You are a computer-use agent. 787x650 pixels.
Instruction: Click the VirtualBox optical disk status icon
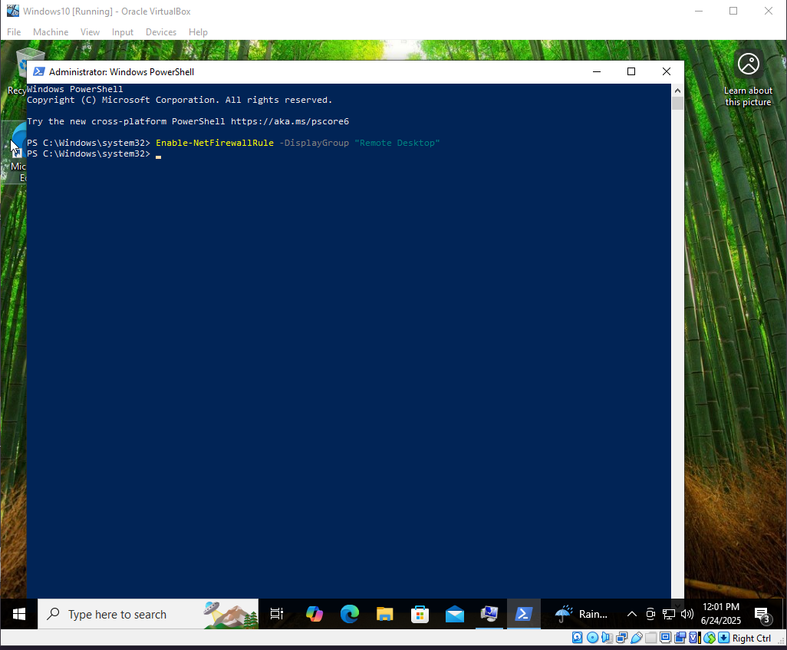(x=592, y=638)
